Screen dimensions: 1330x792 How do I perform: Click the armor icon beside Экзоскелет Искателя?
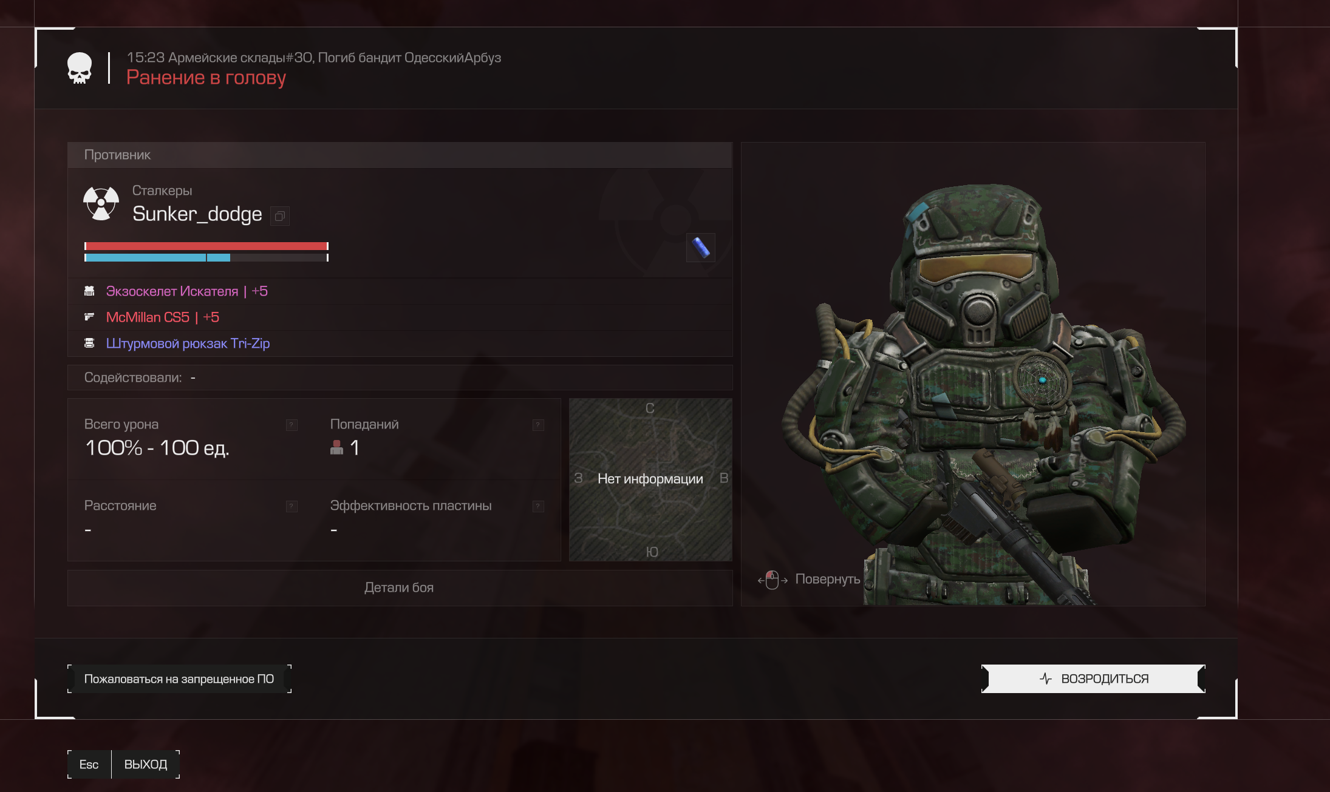(x=89, y=291)
